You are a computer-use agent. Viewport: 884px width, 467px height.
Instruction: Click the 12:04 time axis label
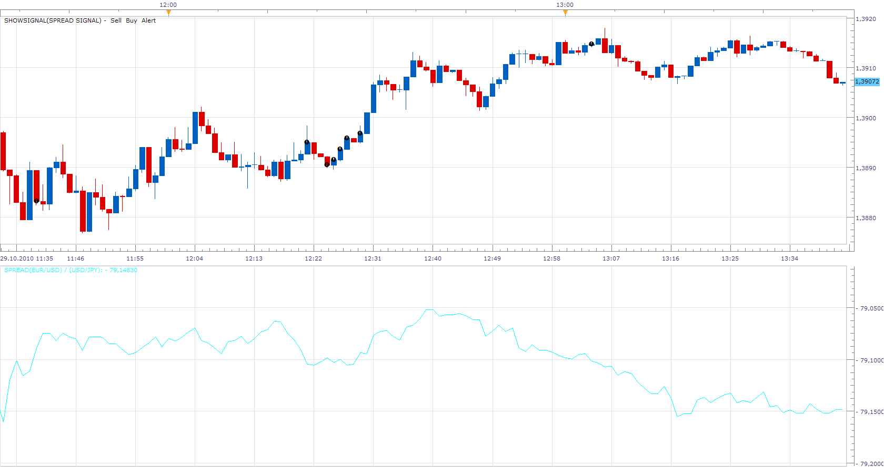coord(195,258)
